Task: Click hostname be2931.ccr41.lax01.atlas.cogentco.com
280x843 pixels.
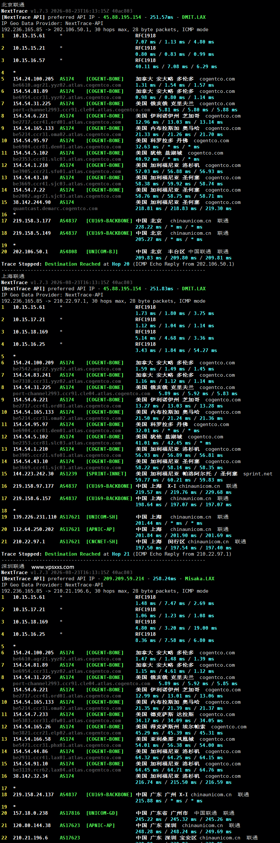Action: tap(67, 758)
